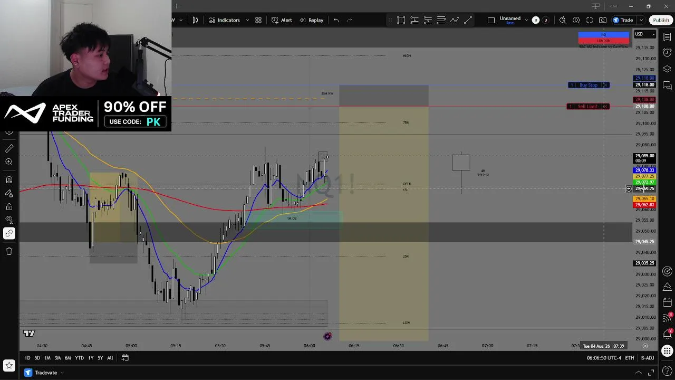Click the Save link under Unnamed

click(510, 23)
